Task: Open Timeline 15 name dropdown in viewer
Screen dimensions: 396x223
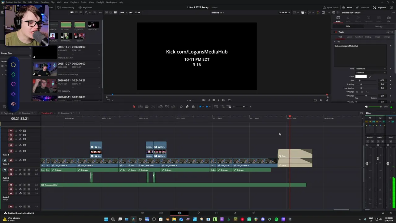Action: tap(217, 12)
